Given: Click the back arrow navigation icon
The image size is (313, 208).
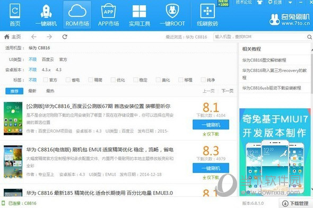Looking at the screenshot, I should [x=34, y=37].
